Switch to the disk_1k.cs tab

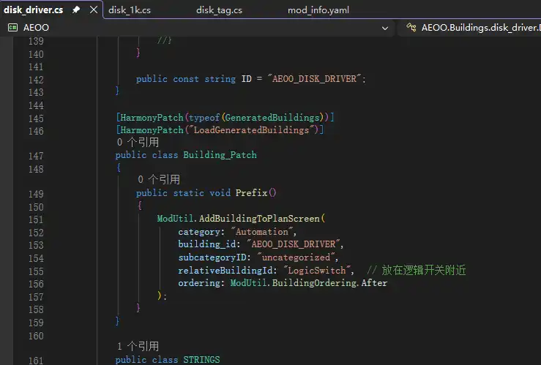click(x=130, y=10)
